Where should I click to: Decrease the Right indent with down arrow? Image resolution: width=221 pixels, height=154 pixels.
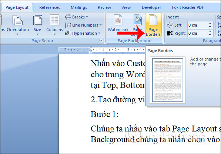tap(210, 35)
